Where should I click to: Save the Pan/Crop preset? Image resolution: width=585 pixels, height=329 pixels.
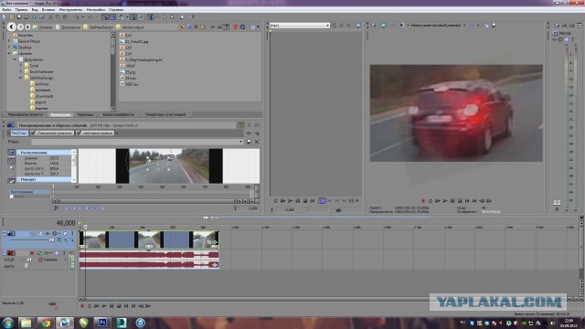coord(249,142)
